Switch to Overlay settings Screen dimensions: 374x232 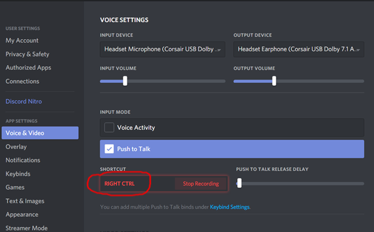coord(16,147)
